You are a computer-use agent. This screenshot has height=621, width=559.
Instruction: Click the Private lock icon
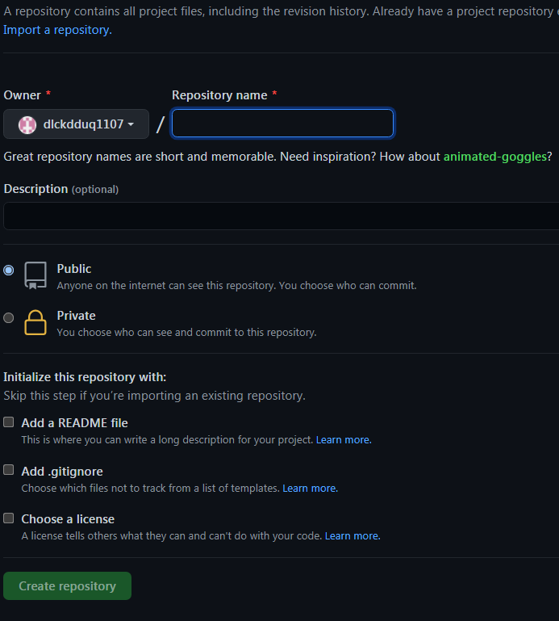tap(35, 322)
